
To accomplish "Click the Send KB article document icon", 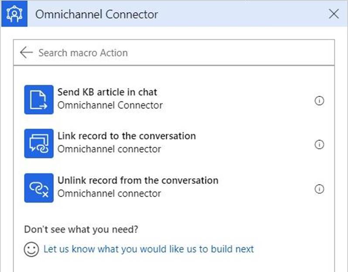I will 39,100.
